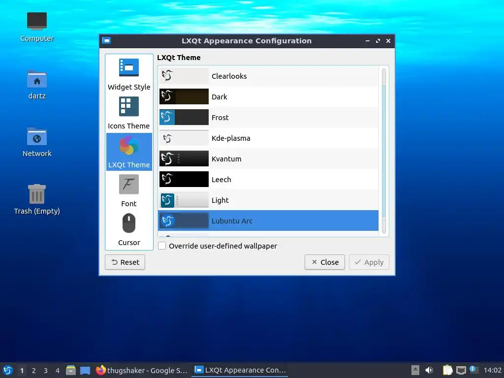Open the Widget Style section icon
Image resolution: width=504 pixels, height=378 pixels.
[128, 67]
